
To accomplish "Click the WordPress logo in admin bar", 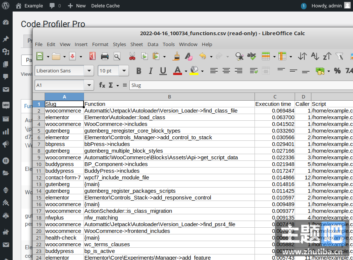I will point(6,6).
